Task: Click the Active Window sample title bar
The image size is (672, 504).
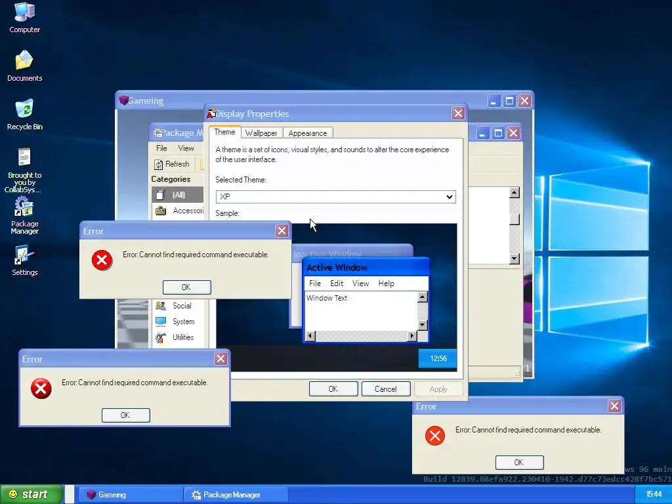Action: [366, 268]
